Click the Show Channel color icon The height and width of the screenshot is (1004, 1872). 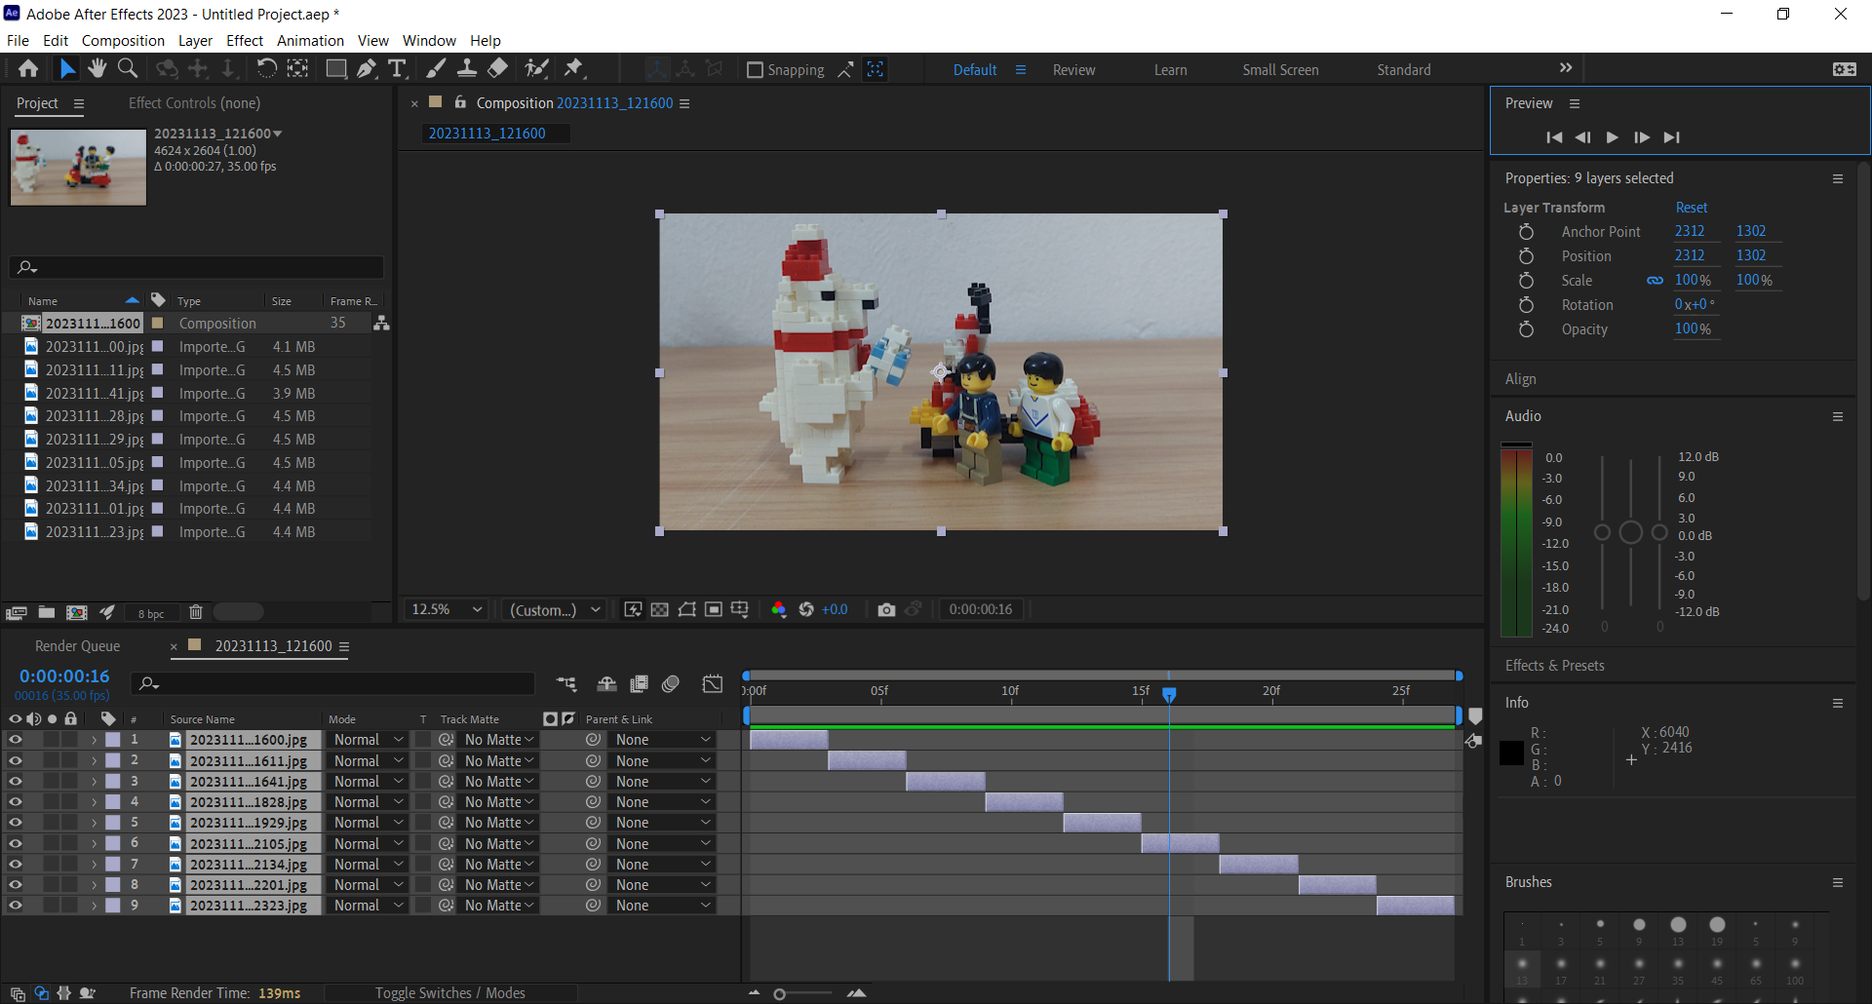(778, 609)
